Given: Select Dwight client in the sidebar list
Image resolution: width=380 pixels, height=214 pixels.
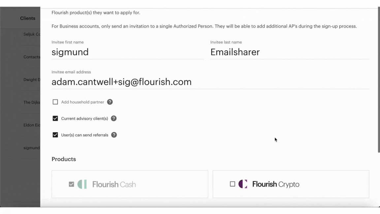Looking at the screenshot, I should tap(32, 80).
